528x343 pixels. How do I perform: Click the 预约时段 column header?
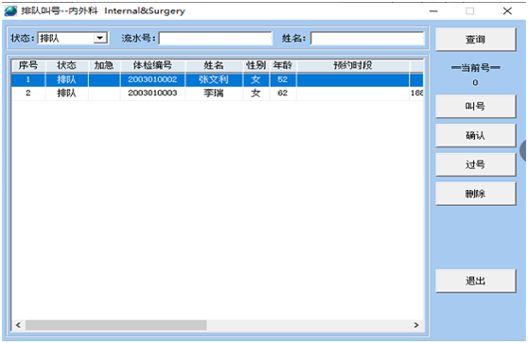pos(353,65)
